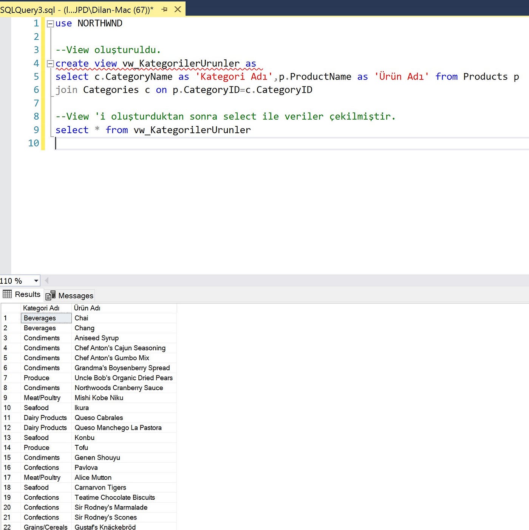Select the 'Grains/Cereals' cell in row 22

pyautogui.click(x=46, y=527)
